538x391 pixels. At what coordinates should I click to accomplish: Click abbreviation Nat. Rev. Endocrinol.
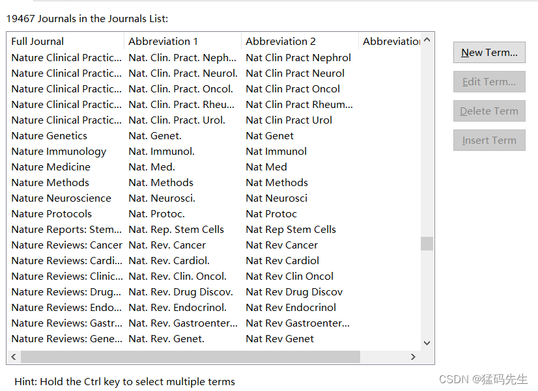coord(177,307)
